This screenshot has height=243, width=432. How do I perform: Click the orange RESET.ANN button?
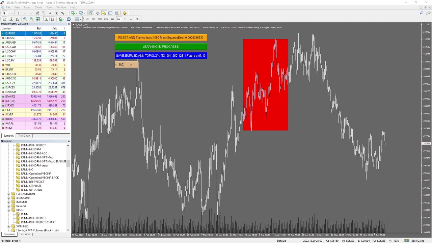[161, 38]
